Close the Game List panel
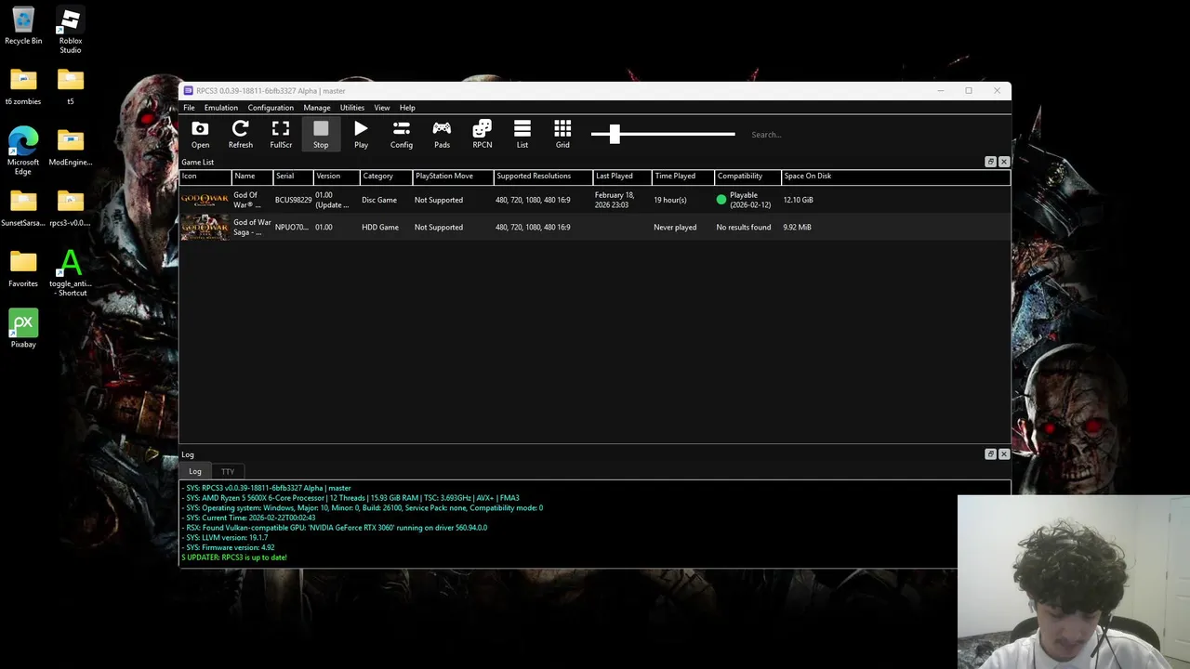Image resolution: width=1190 pixels, height=669 pixels. (1003, 162)
